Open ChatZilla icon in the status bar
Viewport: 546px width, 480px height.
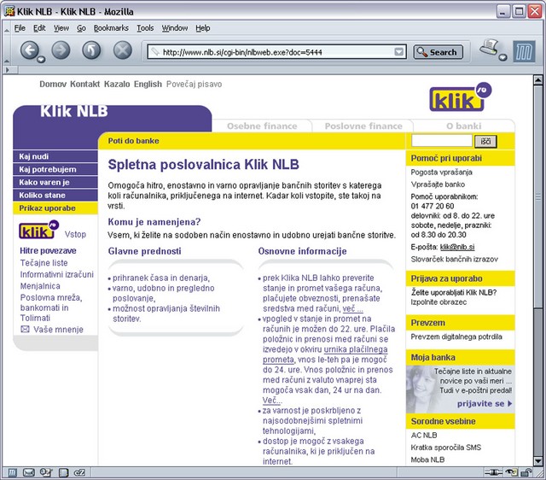point(79,472)
